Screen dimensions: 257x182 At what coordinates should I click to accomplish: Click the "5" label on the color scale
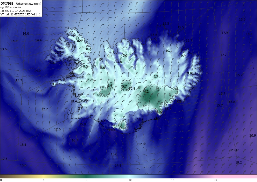[86, 180]
